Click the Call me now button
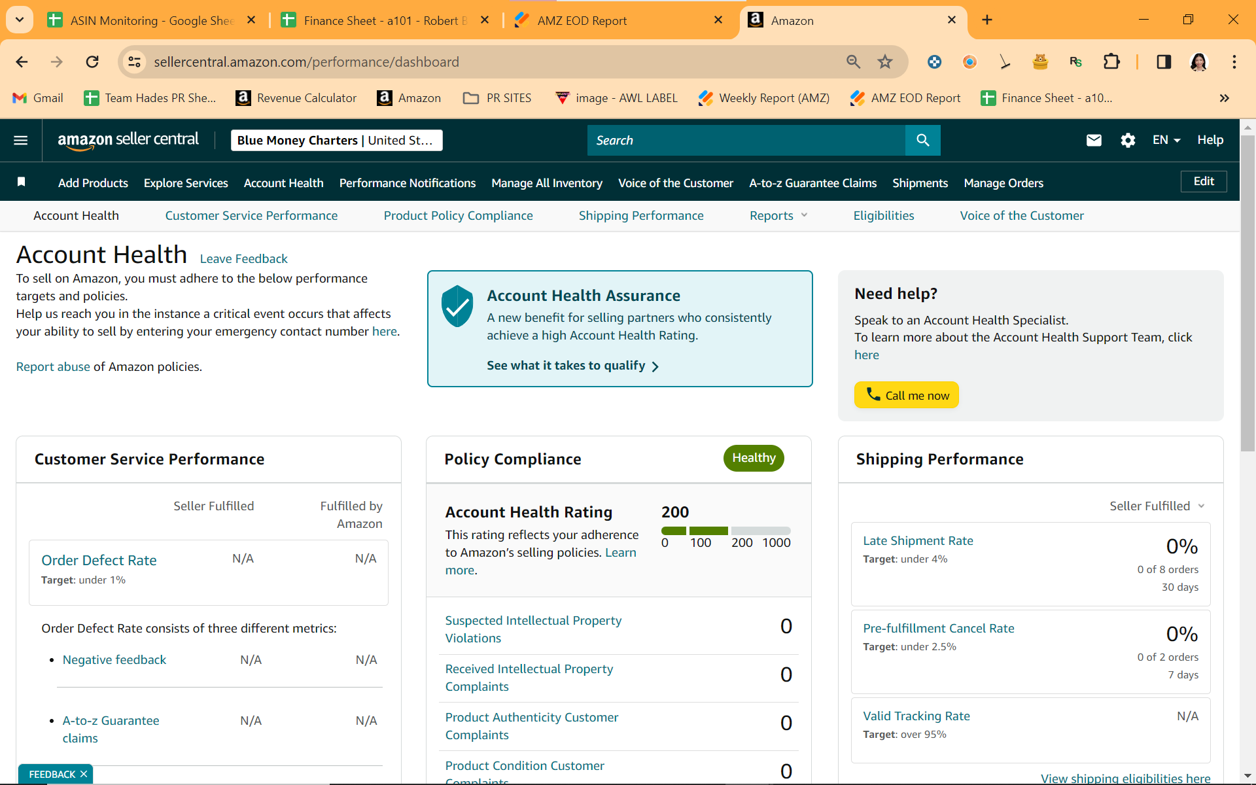The image size is (1256, 785). 906,394
